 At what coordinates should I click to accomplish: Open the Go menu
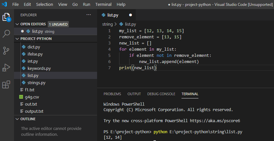[75, 4]
